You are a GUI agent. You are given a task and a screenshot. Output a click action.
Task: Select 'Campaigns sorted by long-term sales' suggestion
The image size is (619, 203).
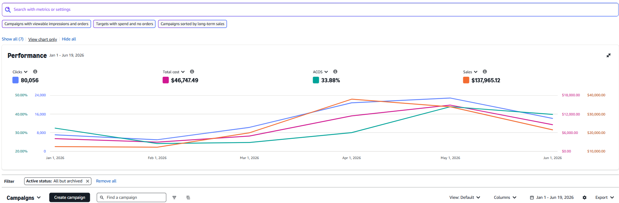192,24
